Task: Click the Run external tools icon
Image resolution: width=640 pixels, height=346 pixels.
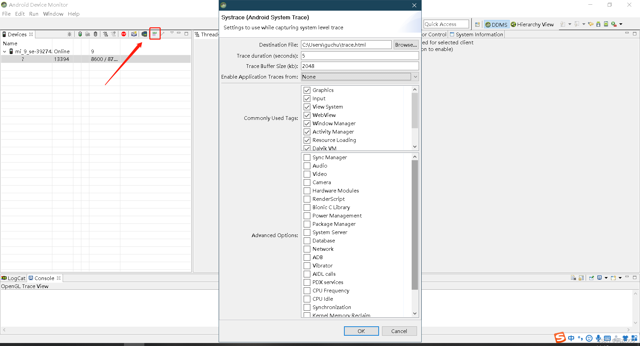Action: click(x=614, y=24)
